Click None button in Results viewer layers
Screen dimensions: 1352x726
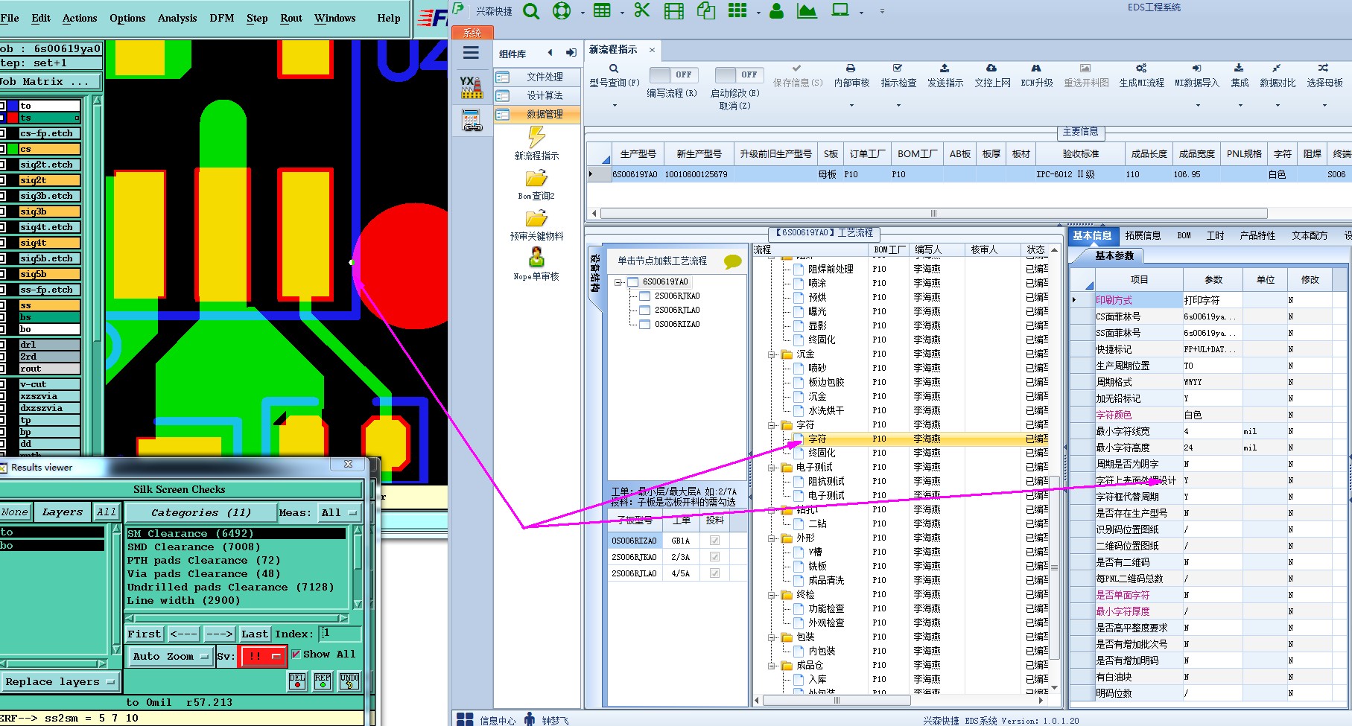point(15,512)
